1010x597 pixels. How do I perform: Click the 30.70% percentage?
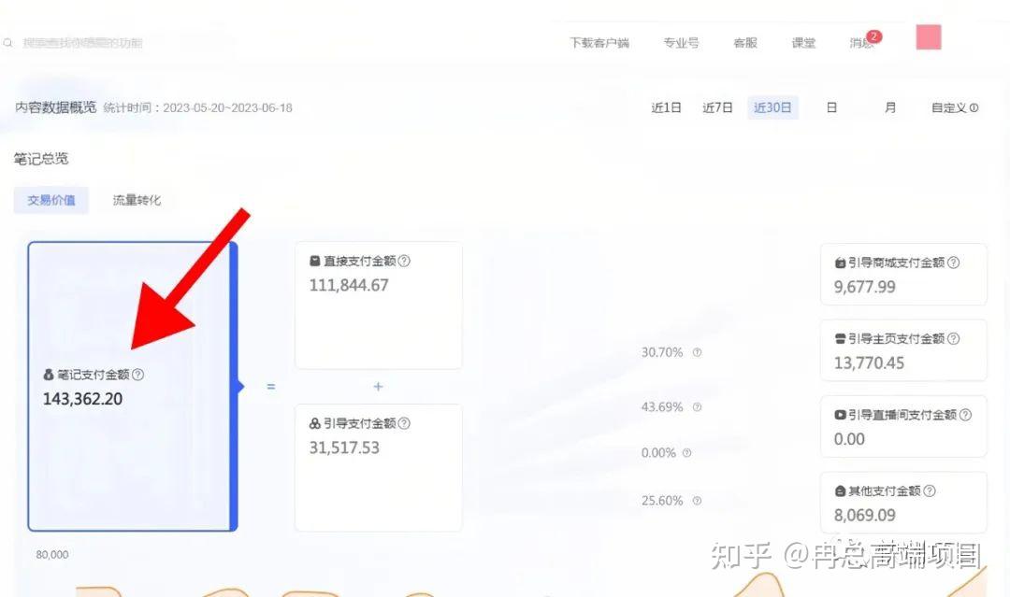[661, 352]
